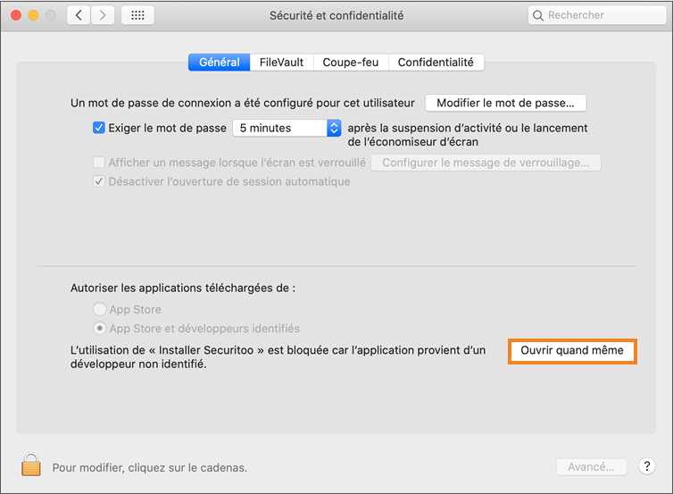
Task: Click the padlock icon to unlock settings
Action: coord(31,465)
